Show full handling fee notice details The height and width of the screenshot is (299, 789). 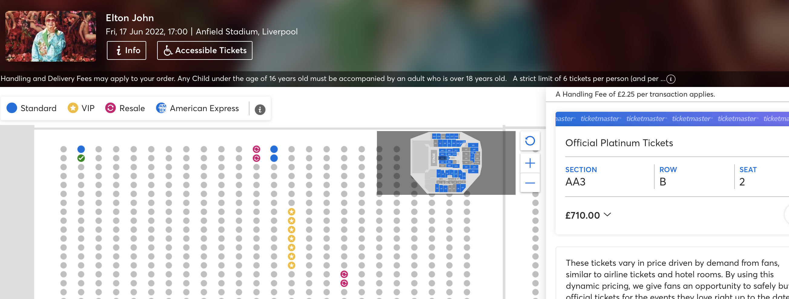(671, 79)
